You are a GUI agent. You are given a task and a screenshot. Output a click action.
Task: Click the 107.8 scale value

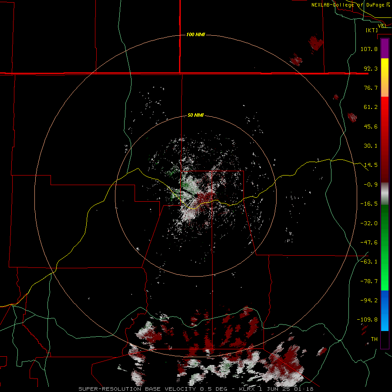(369, 49)
